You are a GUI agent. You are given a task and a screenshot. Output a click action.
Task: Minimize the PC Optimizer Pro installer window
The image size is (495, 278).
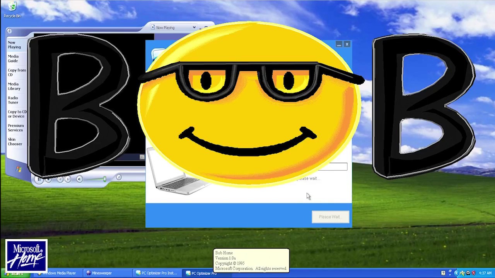[339, 44]
